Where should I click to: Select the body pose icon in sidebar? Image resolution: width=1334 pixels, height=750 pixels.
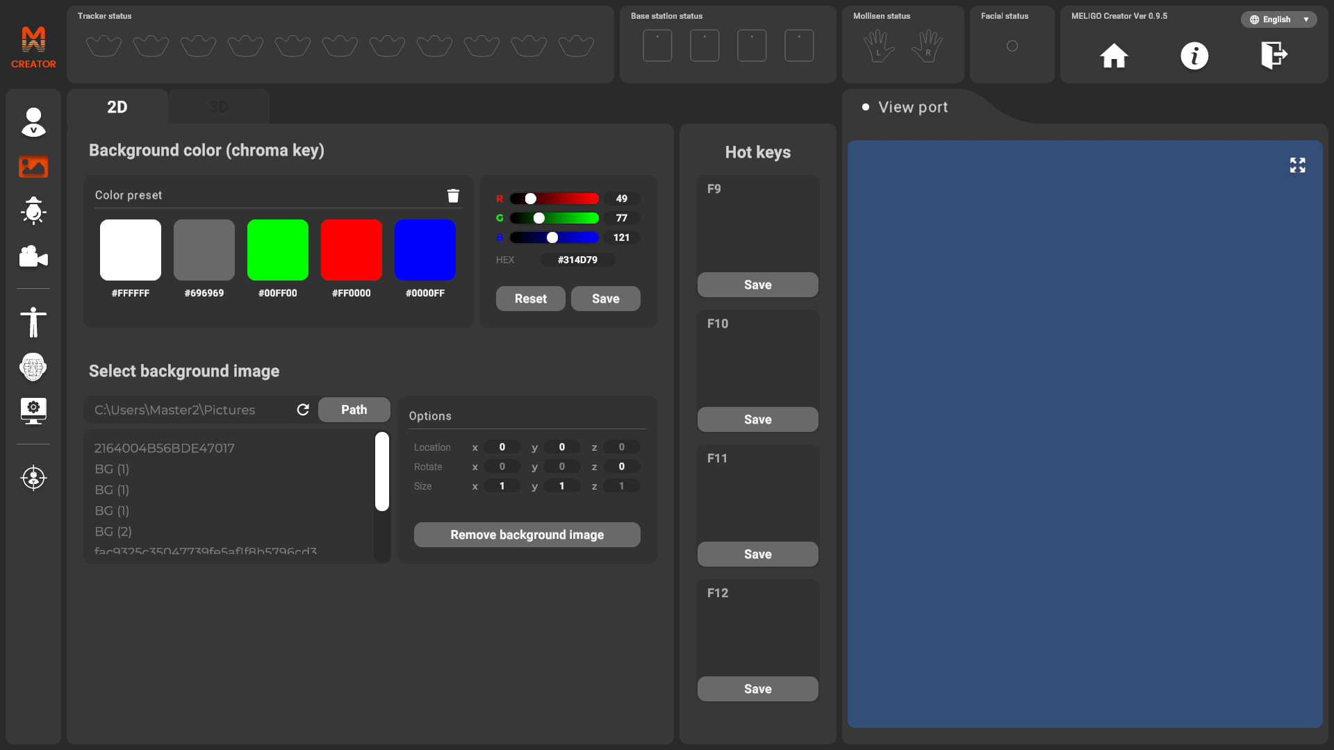pos(33,322)
